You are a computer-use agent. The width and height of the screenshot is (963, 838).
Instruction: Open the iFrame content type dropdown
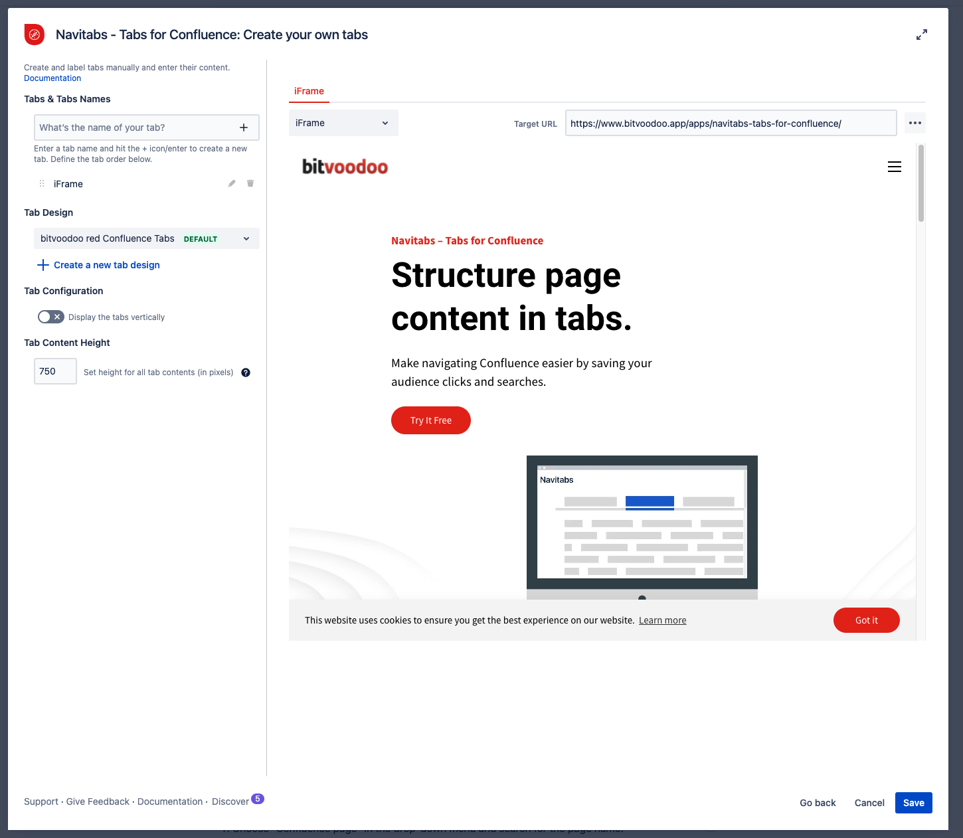coord(343,123)
